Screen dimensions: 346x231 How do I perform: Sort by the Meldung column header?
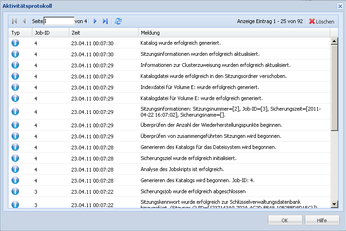point(233,33)
